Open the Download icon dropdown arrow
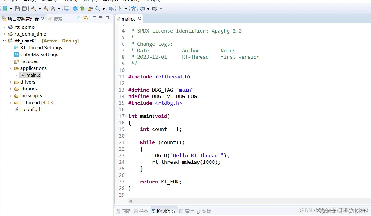Viewport: 371px width, 216px height. click(x=126, y=9)
